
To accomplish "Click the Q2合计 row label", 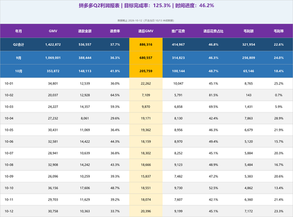I will pyautogui.click(x=19, y=45).
